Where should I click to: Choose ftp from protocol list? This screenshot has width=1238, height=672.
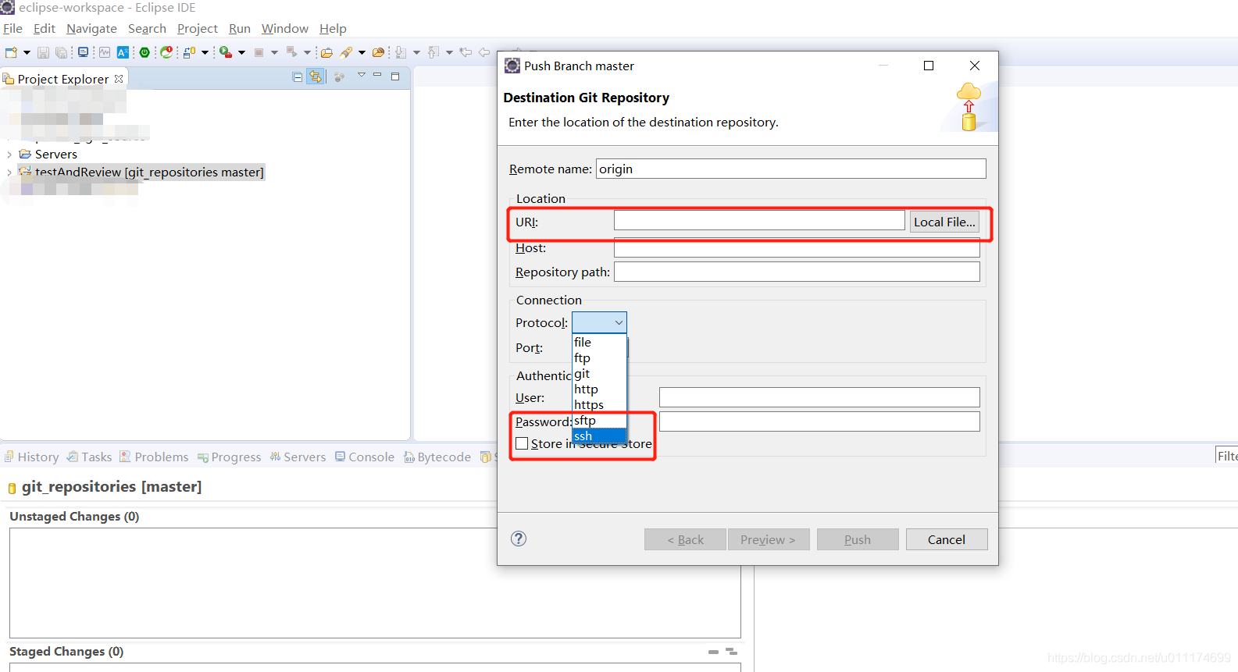pos(599,357)
